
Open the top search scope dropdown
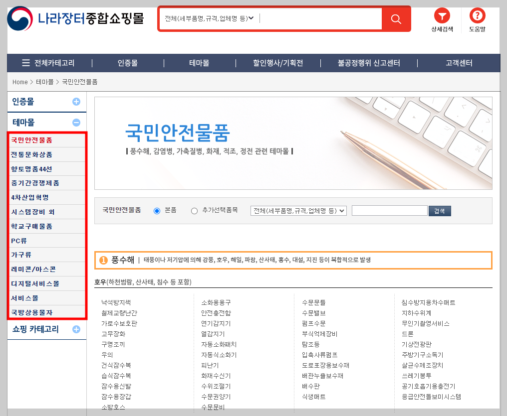tap(209, 19)
